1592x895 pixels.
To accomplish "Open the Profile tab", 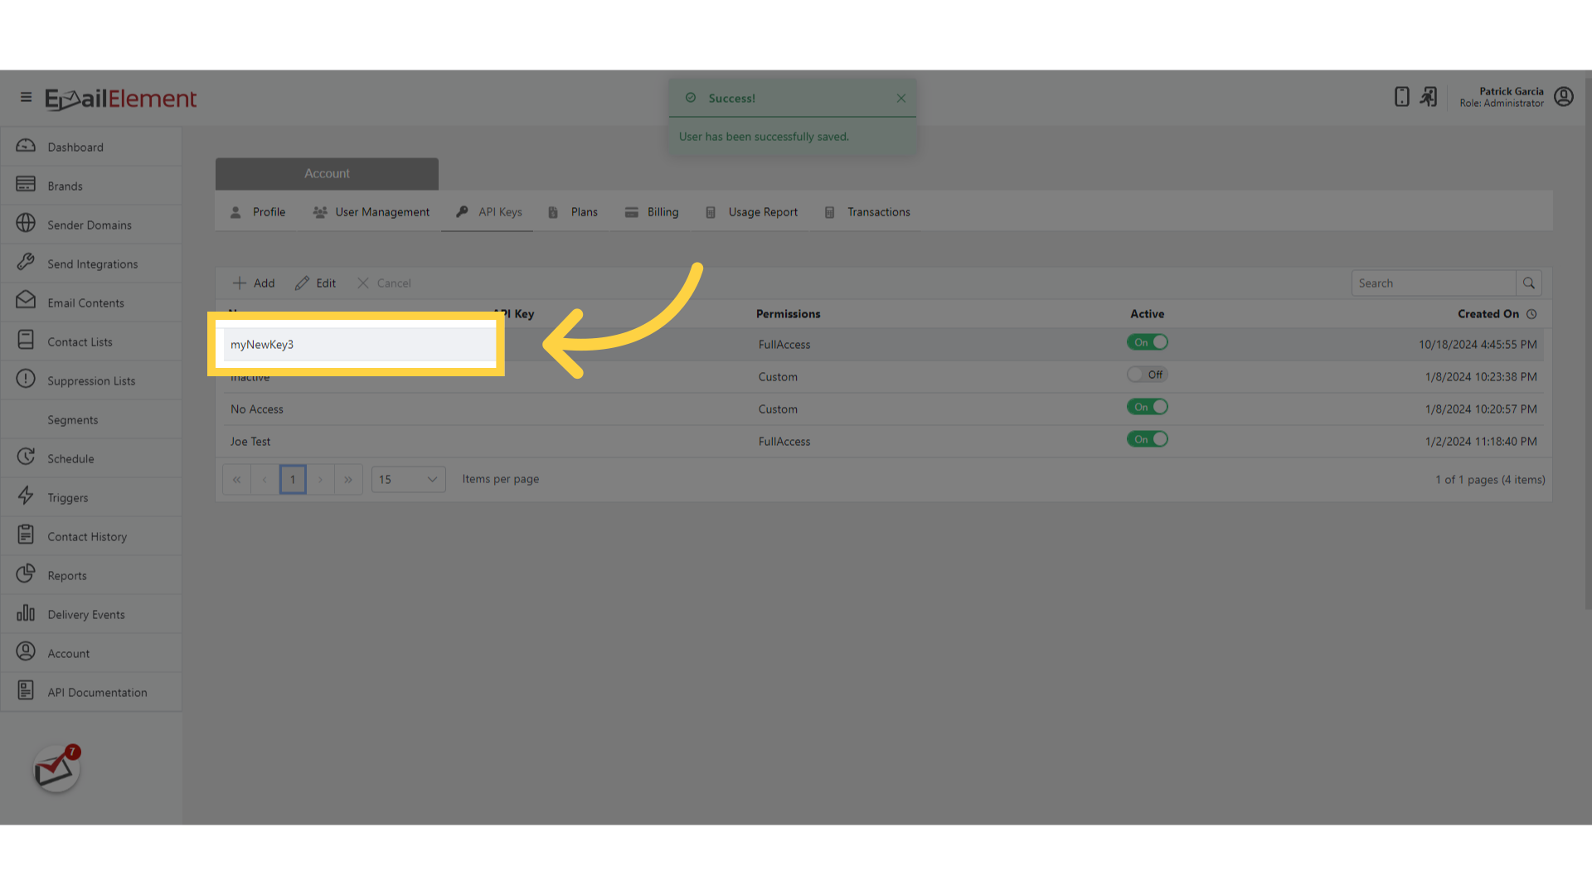I will [x=258, y=212].
